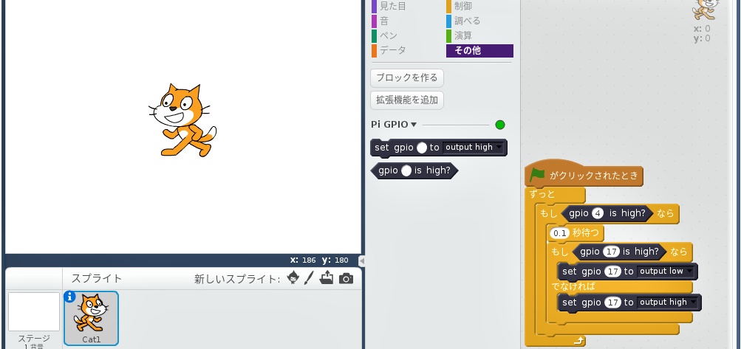Screen dimensions: 741x349
Task: Click 17 value in set gpio output high block
Action: point(613,303)
